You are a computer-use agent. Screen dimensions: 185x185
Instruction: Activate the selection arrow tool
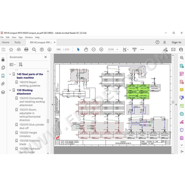pyautogui.click(x=78, y=50)
